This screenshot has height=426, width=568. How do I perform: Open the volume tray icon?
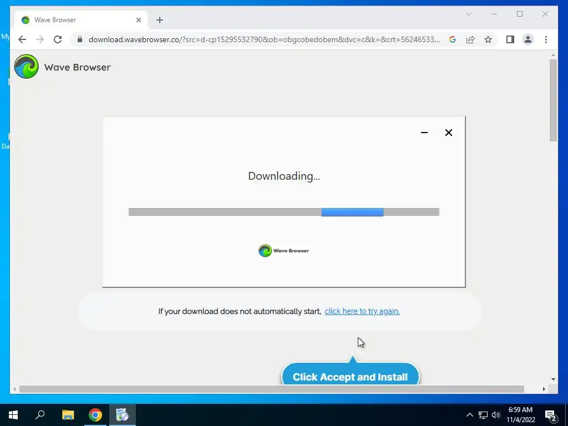click(496, 415)
